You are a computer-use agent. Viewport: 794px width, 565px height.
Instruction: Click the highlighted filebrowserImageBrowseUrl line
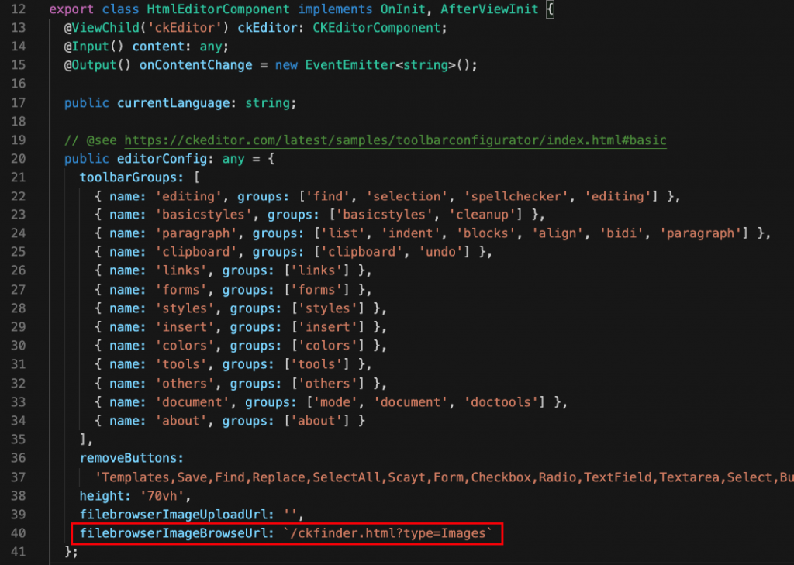pyautogui.click(x=285, y=533)
